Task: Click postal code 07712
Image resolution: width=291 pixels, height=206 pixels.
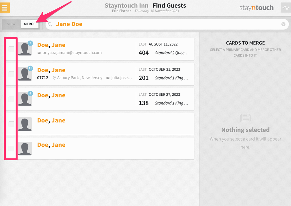Action: 43,78
